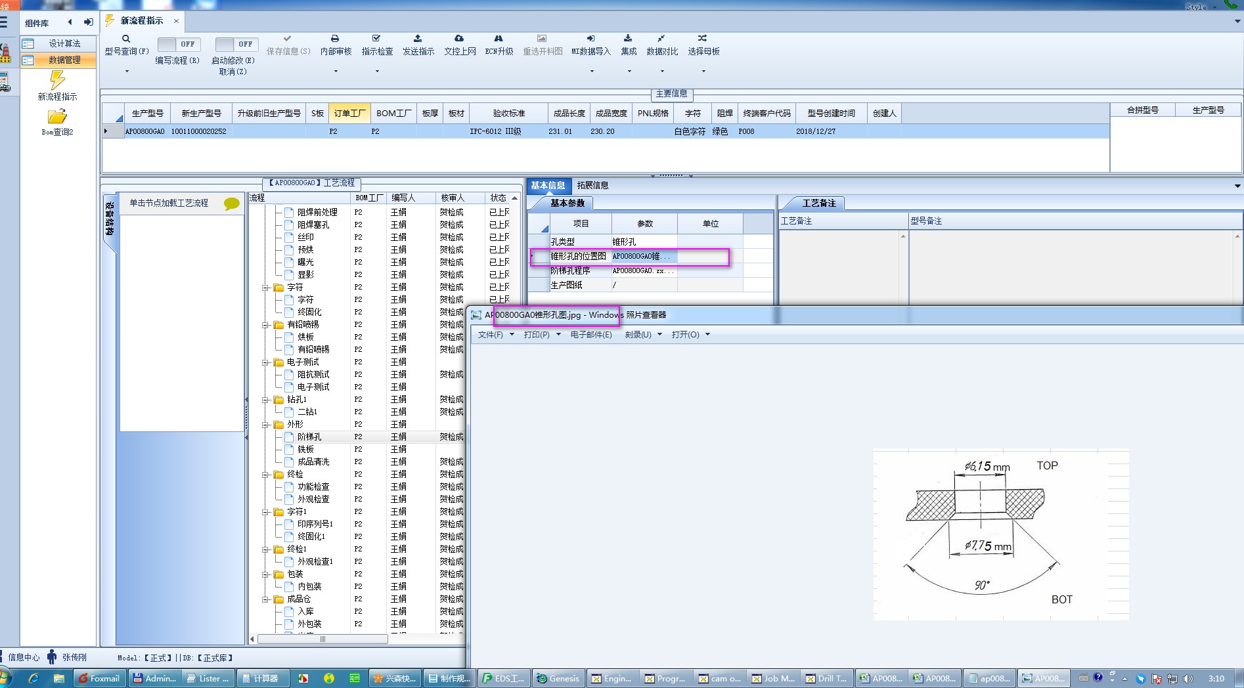Click the 新流程指示 lightning icon in sidebar
The height and width of the screenshot is (688, 1244).
coord(57,81)
